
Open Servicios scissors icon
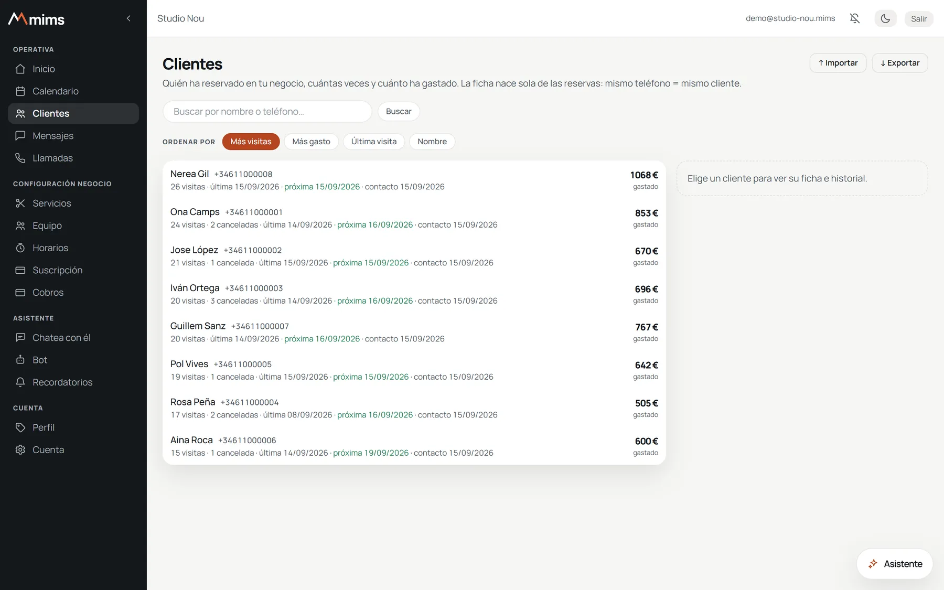20,203
